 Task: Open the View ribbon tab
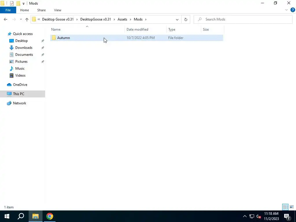click(x=58, y=10)
